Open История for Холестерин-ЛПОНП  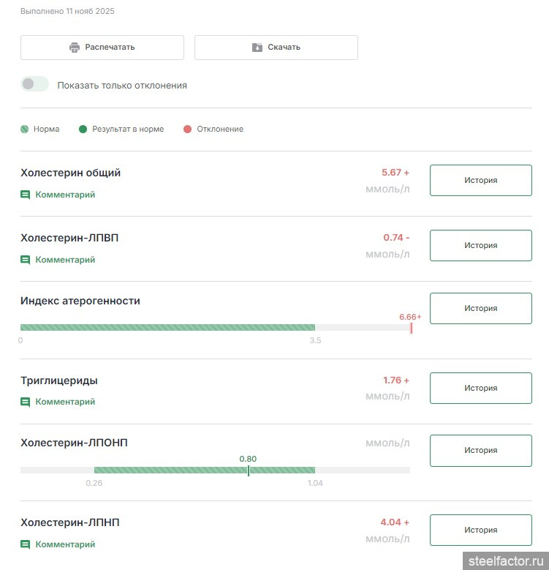(x=480, y=451)
